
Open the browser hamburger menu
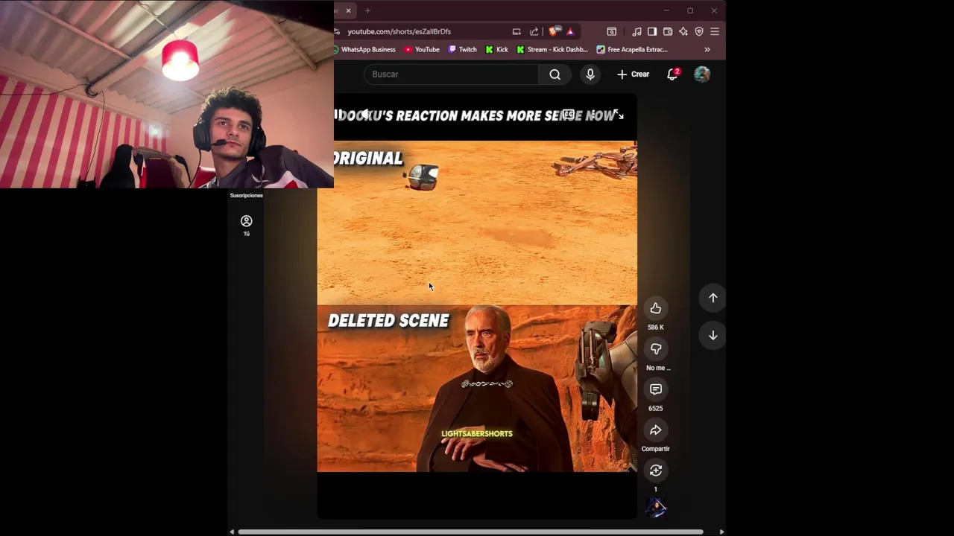click(715, 31)
